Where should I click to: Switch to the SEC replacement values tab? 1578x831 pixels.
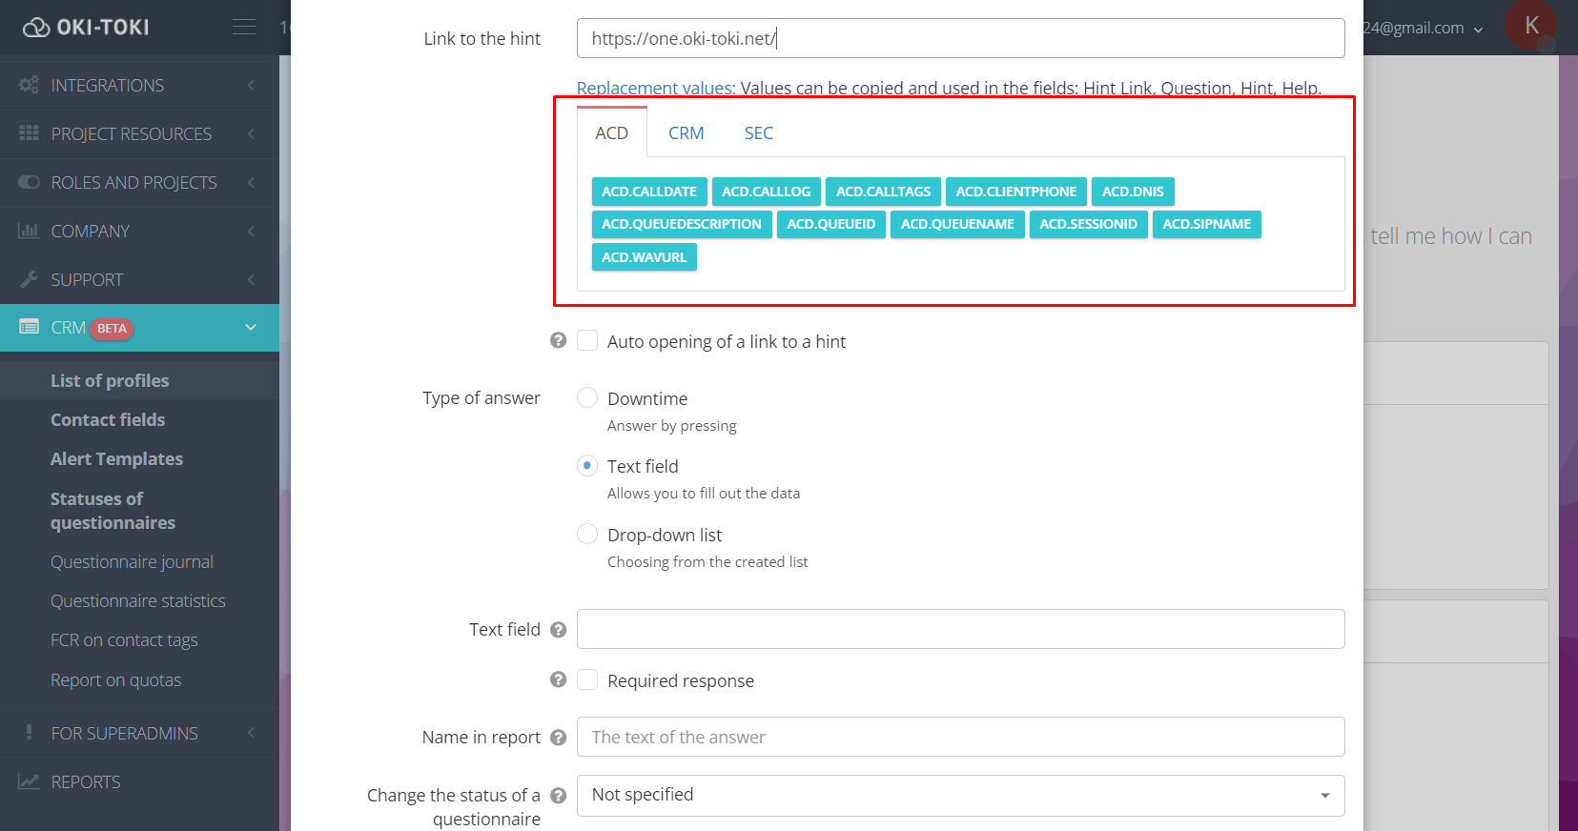click(758, 133)
